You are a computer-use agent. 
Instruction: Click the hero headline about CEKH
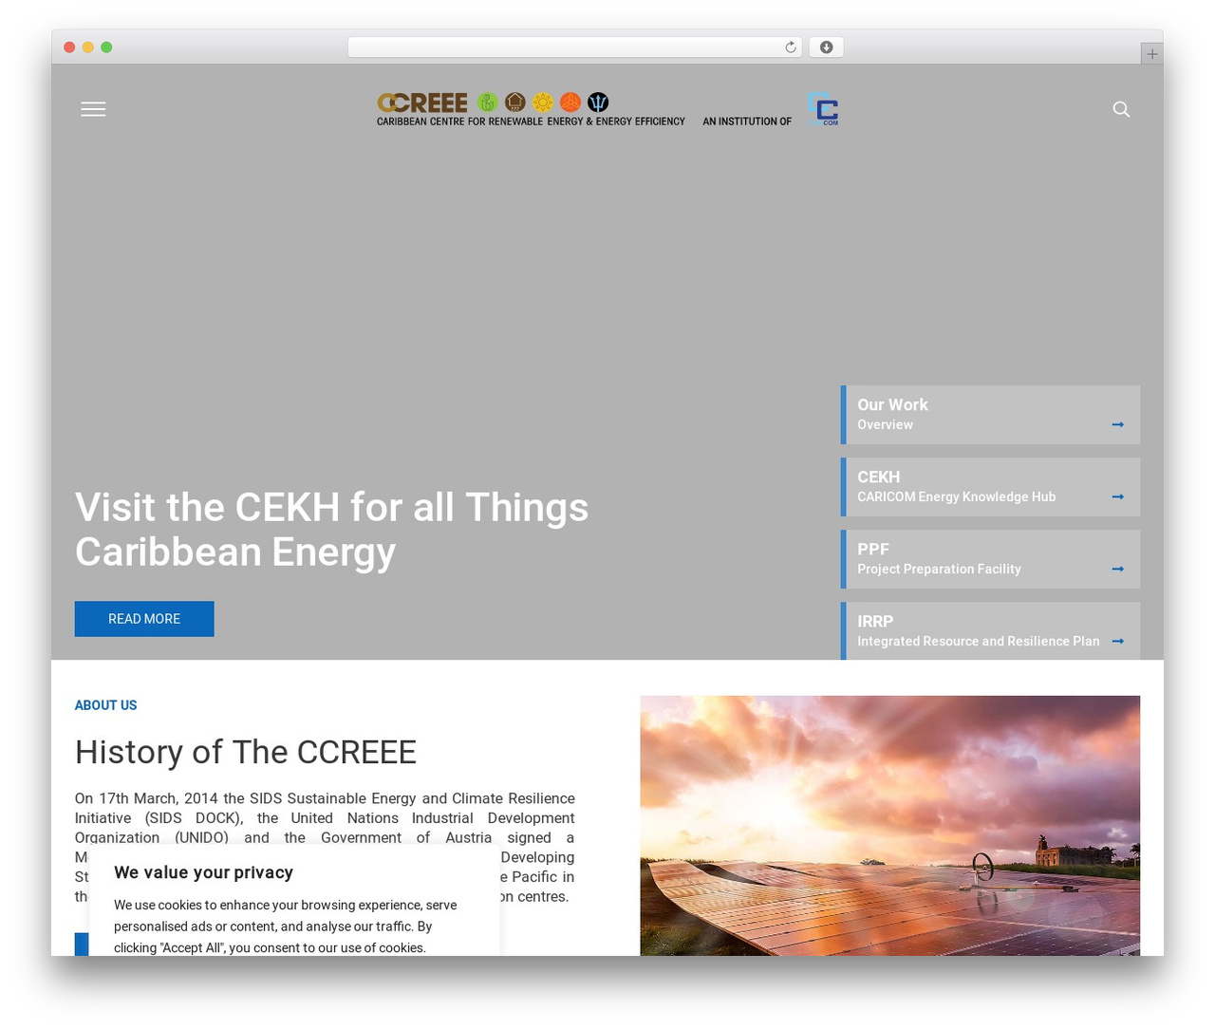click(x=331, y=530)
